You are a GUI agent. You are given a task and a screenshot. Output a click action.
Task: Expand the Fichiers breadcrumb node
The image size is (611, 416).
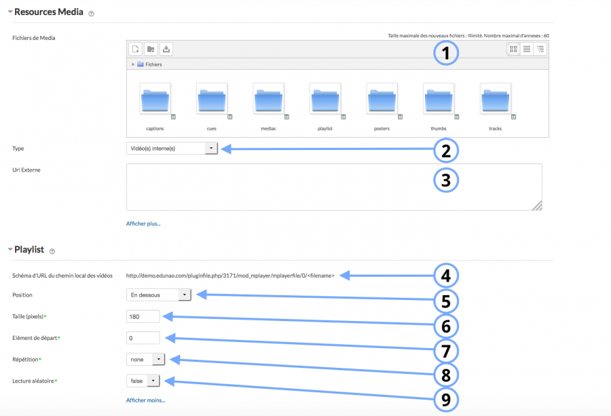pos(132,64)
